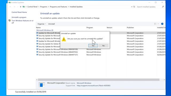Collapse the Microsoft Windows (9) group
171x96 pixels.
tap(45, 30)
